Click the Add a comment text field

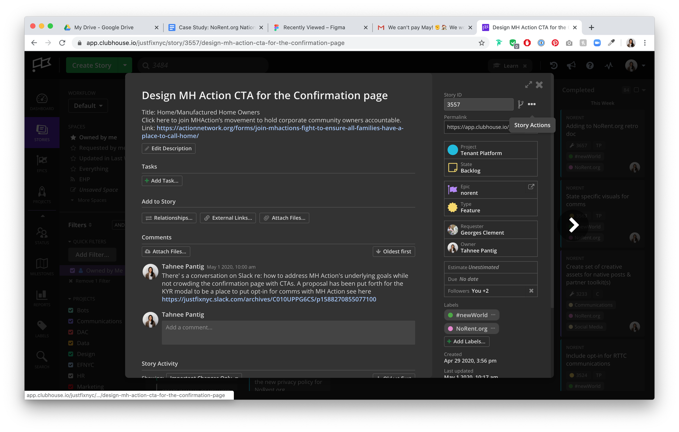(x=288, y=332)
